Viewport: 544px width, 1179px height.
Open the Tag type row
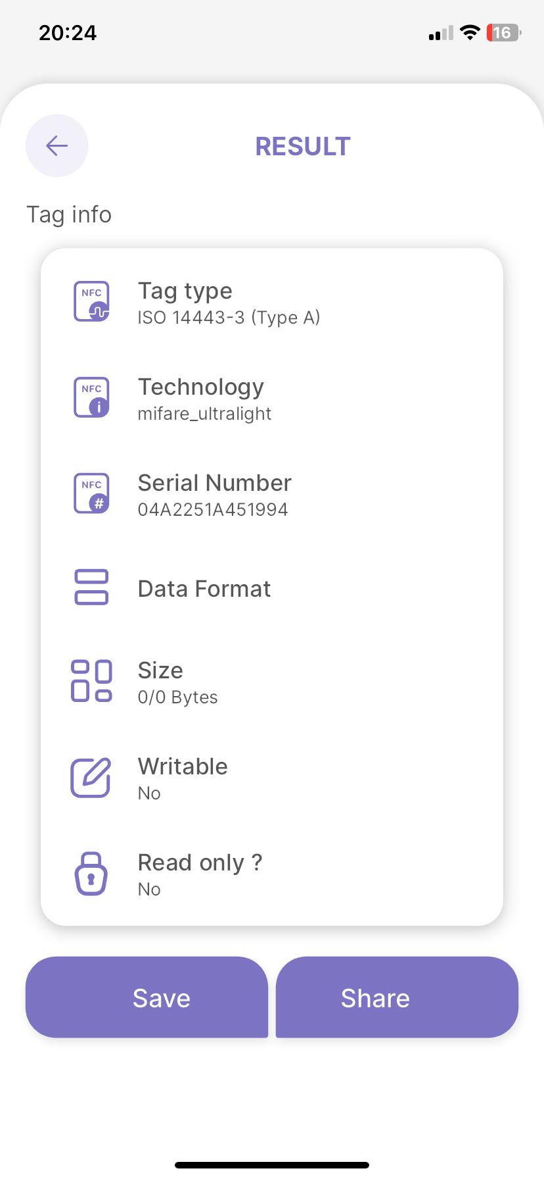(x=272, y=303)
